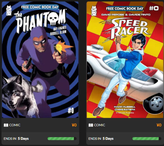Screen dimensions: 164x146
Task: Click the #0 issue badge on Speed Racer cover
Action: (154, 8)
